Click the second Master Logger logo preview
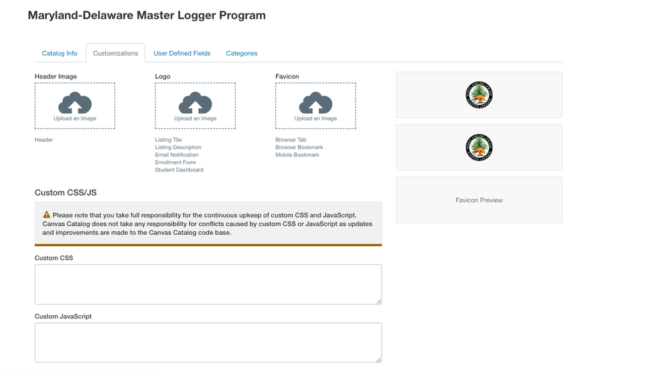This screenshot has width=669, height=370. [479, 147]
